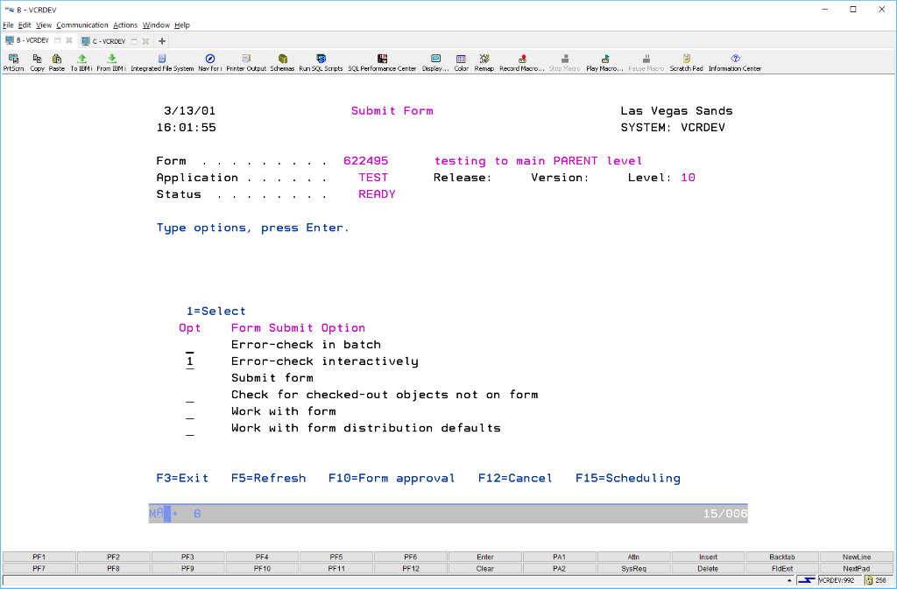Open Printer Output
This screenshot has height=589, width=897.
point(246,62)
